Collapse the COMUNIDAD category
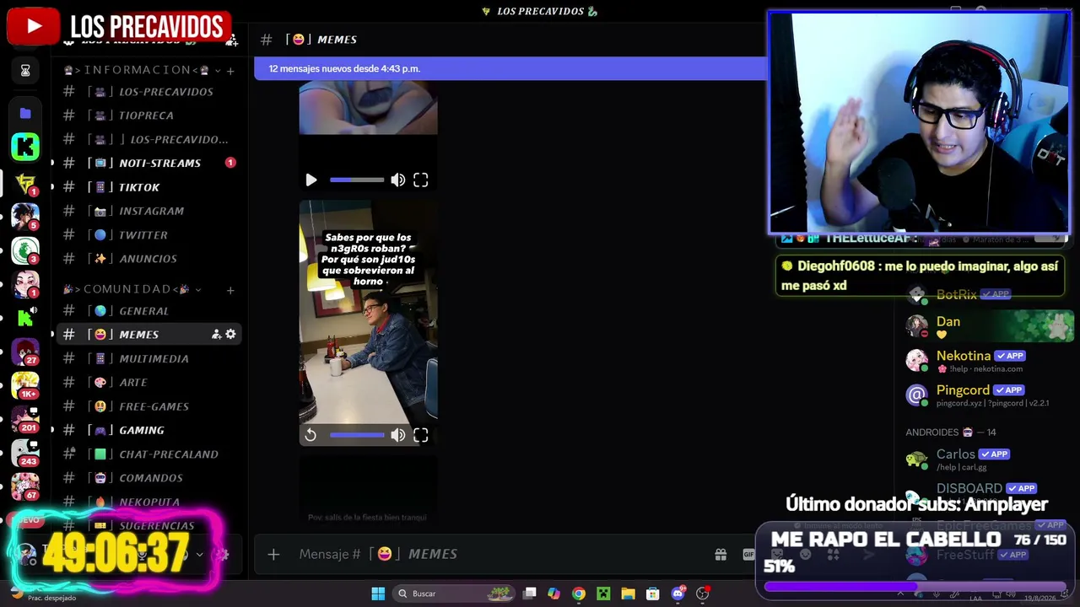This screenshot has height=607, width=1080. coord(131,289)
